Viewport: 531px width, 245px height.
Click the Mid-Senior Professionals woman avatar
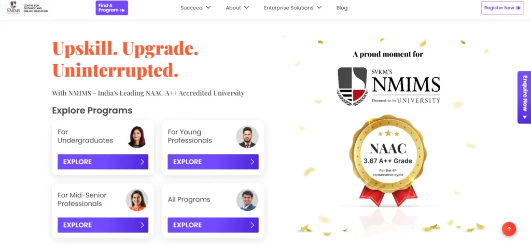[x=137, y=200]
